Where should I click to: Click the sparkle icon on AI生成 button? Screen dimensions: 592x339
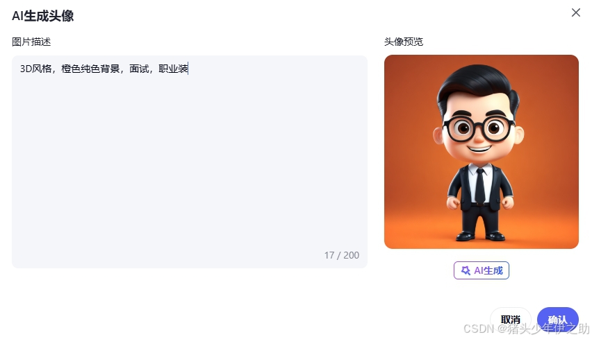tap(466, 270)
